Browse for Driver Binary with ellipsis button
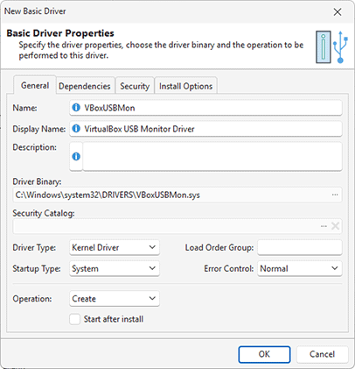Screen dimensions: 355x369 335,195
